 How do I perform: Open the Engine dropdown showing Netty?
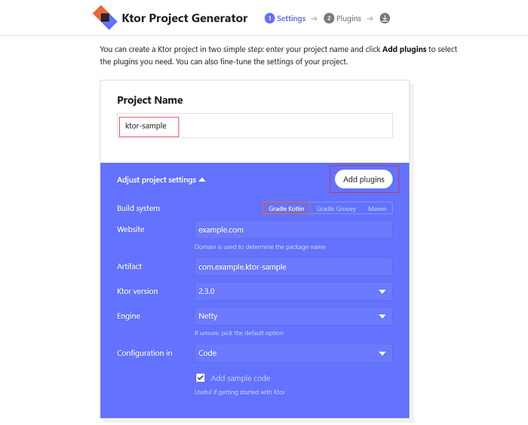(x=293, y=316)
